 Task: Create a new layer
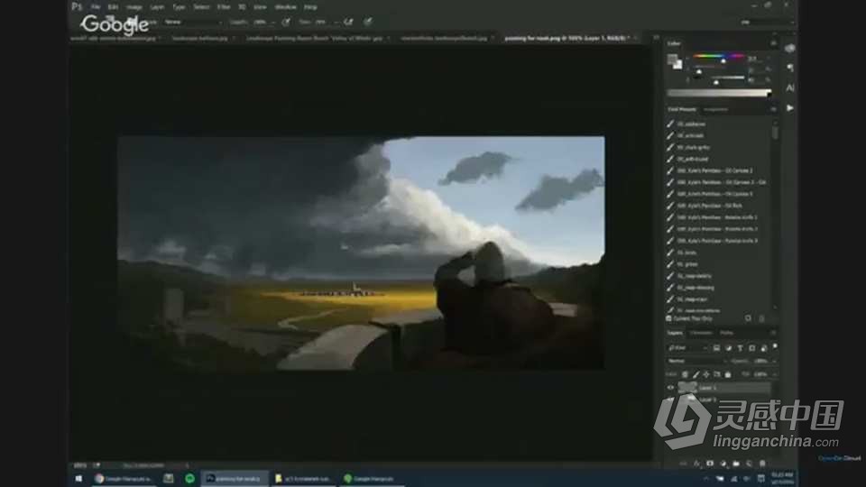click(750, 464)
